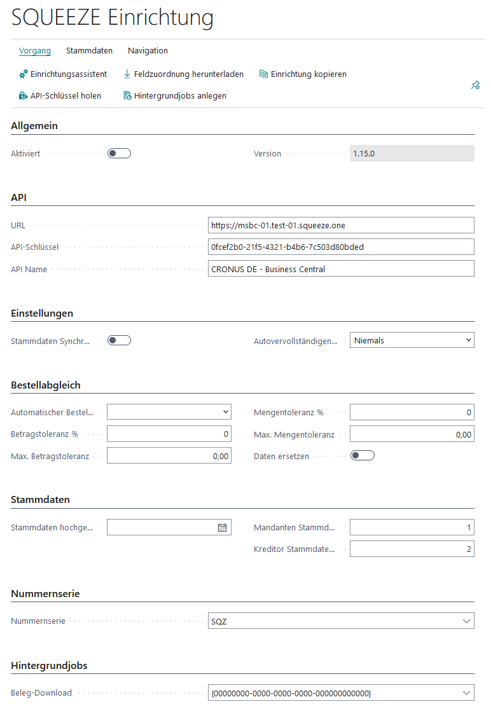491x716 pixels.
Task: Switch to the Stammdaten menu tab
Action: [x=89, y=51]
